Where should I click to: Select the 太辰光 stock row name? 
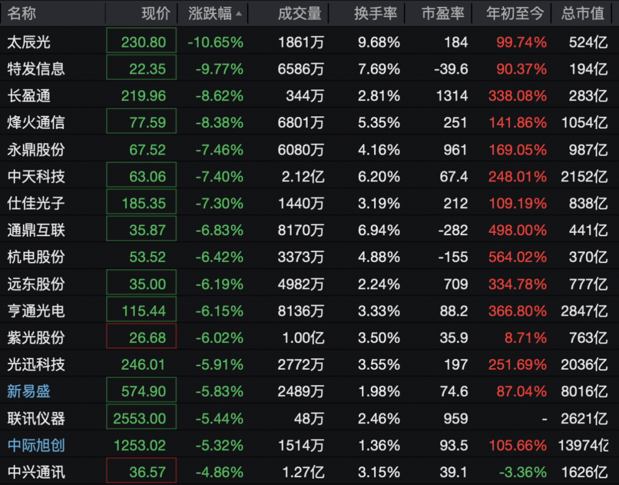pyautogui.click(x=29, y=42)
